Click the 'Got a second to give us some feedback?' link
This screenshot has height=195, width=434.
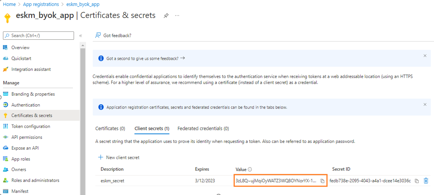(145, 58)
